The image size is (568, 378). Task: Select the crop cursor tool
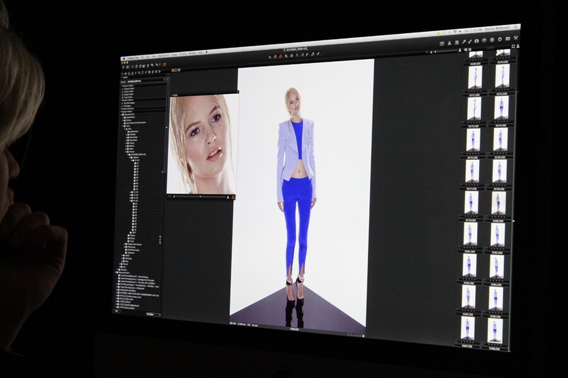286,55
